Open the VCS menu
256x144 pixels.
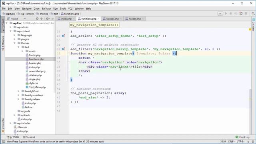(x=70, y=9)
